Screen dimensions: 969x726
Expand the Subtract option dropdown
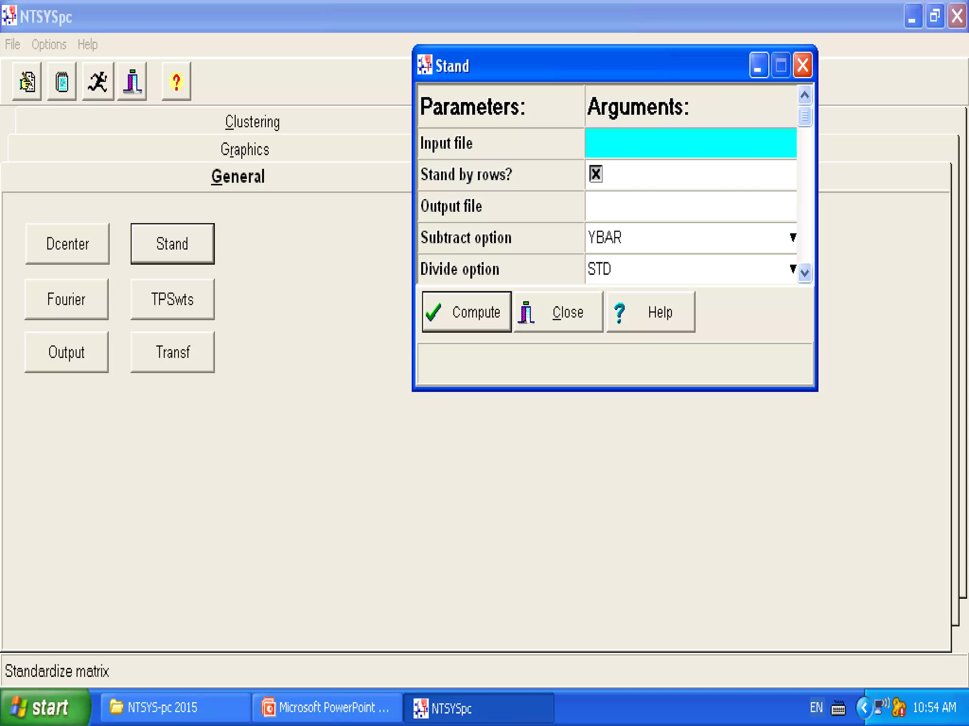(793, 237)
